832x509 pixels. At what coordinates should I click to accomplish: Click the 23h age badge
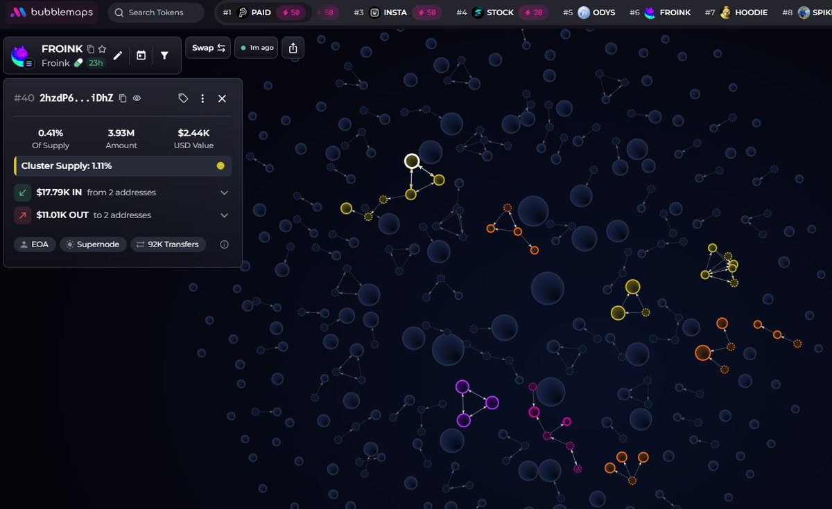(95, 63)
